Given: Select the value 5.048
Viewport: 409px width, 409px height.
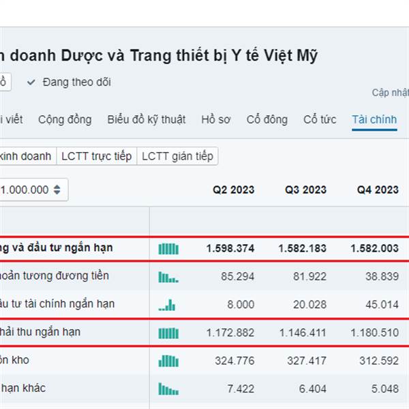Looking at the screenshot, I should pyautogui.click(x=385, y=389).
